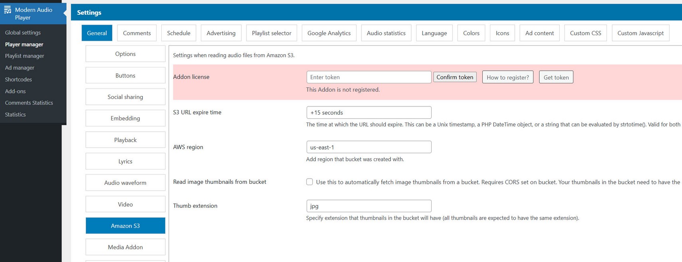Open the Google Analytics tab
This screenshot has width=682, height=262.
pos(329,33)
